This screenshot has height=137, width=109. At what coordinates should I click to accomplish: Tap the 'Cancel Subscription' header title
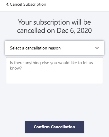[x=28, y=4]
